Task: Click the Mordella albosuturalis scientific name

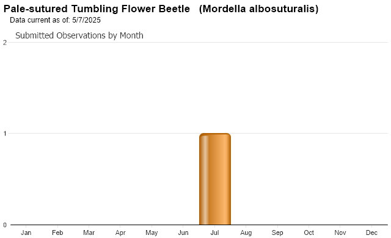Action: point(259,9)
